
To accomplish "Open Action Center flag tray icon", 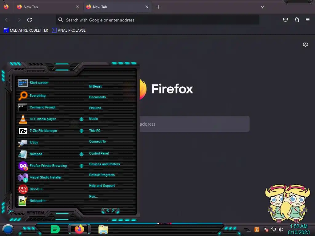I will (x=266, y=229).
